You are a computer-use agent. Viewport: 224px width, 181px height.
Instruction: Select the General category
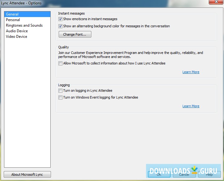point(27,14)
